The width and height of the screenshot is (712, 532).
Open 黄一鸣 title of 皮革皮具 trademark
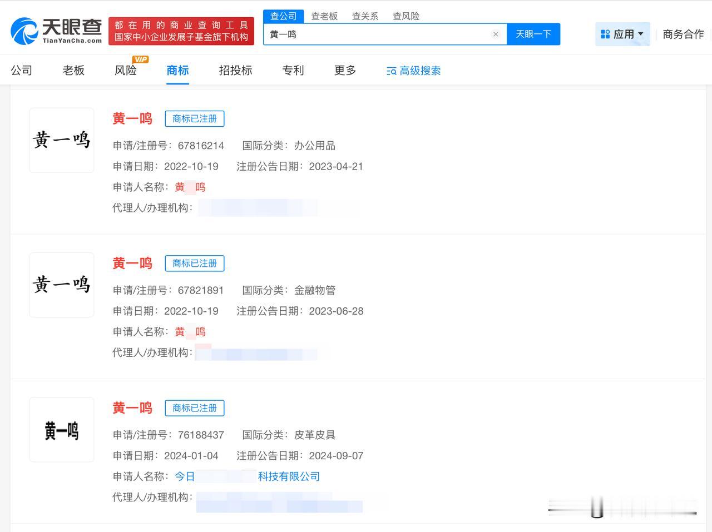pyautogui.click(x=132, y=407)
